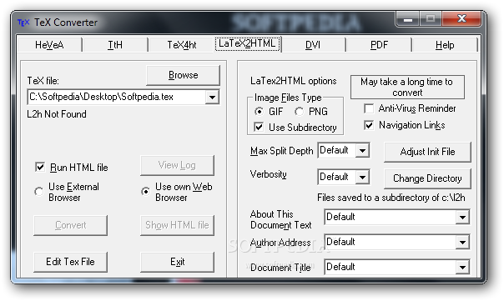Toggle the Use Subdirectory checkbox
Viewport: 504px width, 301px height.
[259, 128]
